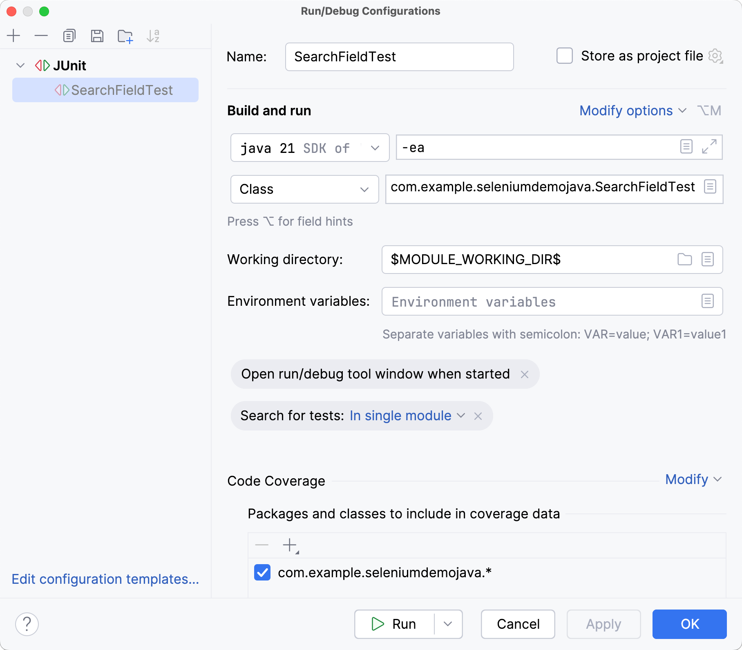This screenshot has width=742, height=650.
Task: Browse for a working directory folder
Action: [685, 260]
